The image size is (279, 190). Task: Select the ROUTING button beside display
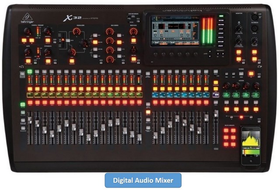point(221,25)
